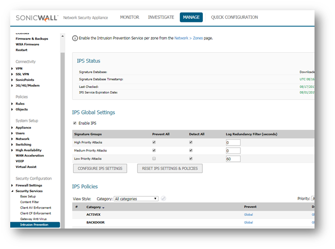Expand the Appliance menu arrow

[12, 128]
